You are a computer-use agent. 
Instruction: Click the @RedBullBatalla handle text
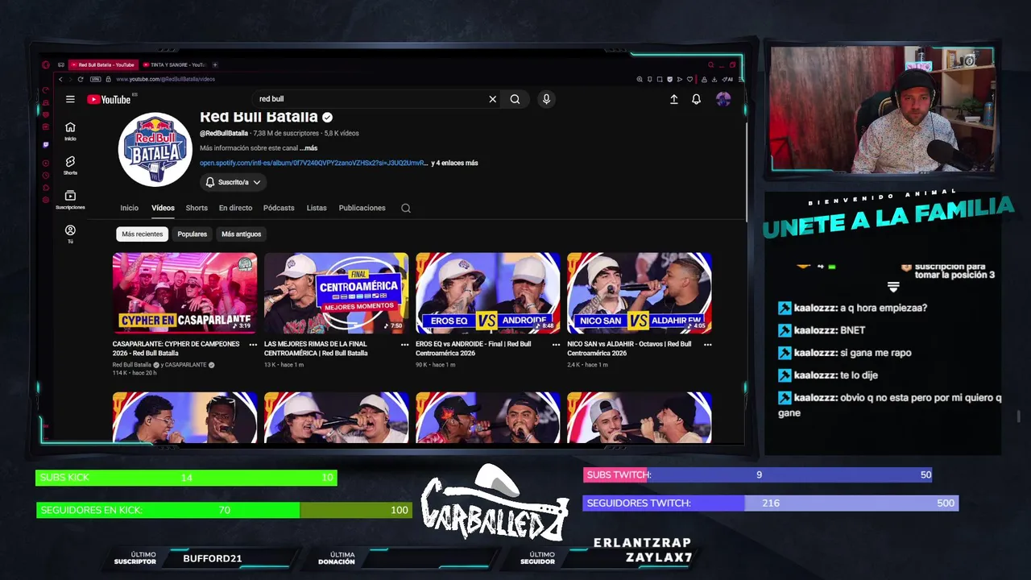click(x=224, y=133)
